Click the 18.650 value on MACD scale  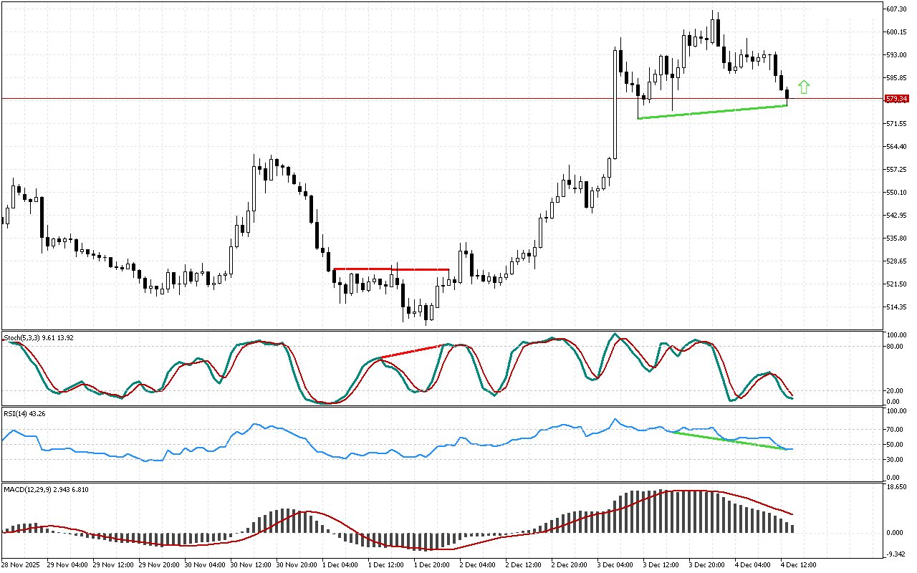tap(897, 486)
